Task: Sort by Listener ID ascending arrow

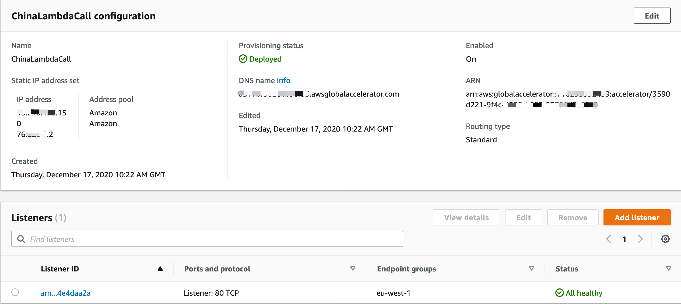Action: click(160, 268)
